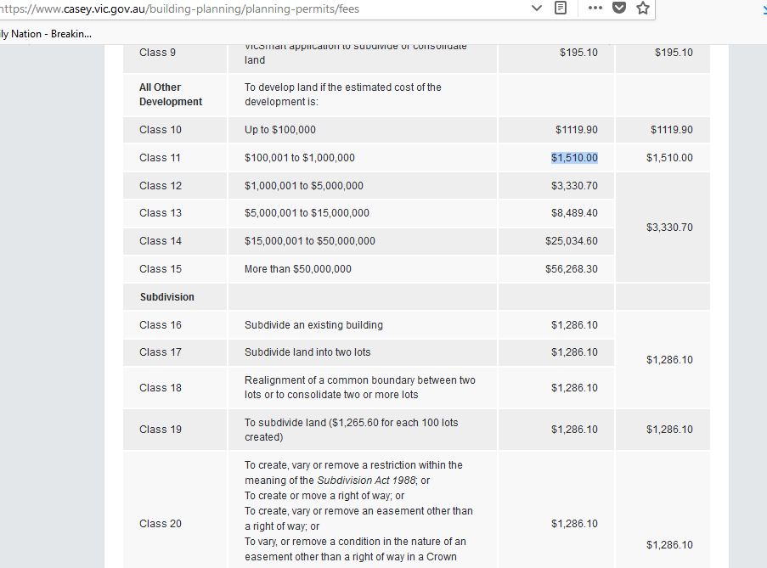Click the 'More than $50,000,000' description
The height and width of the screenshot is (568, 767).
(x=298, y=269)
